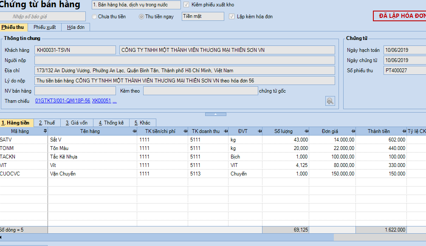Toggle Lập kèm hóa đơn checkbox

pos(231,17)
